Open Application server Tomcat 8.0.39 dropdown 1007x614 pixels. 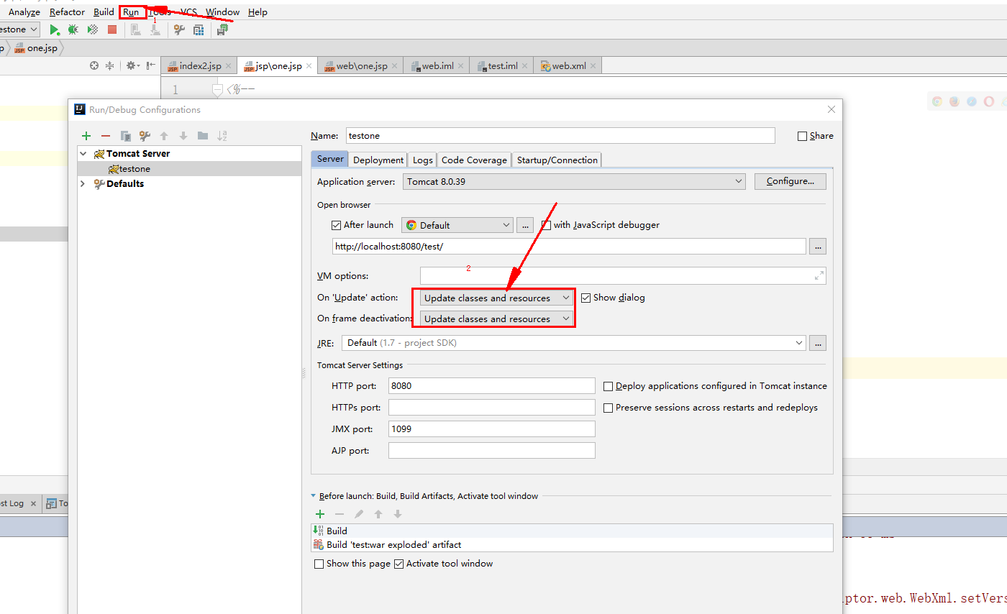click(x=574, y=182)
